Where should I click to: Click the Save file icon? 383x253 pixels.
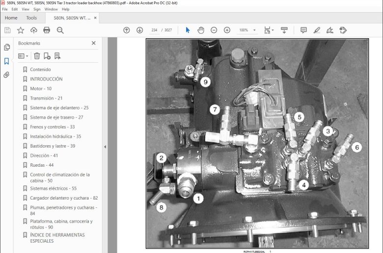coord(7,30)
